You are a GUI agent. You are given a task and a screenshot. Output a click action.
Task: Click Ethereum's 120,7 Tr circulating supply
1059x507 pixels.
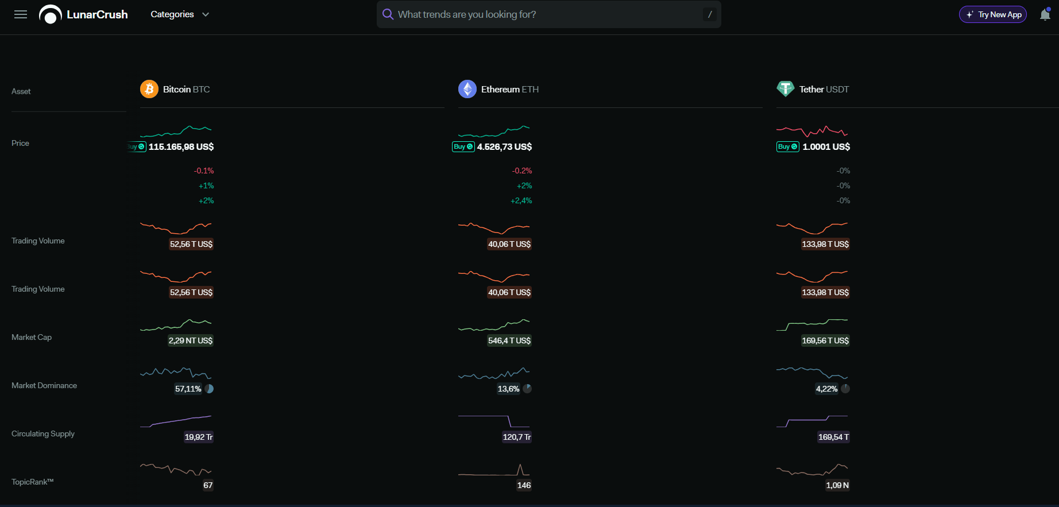coord(517,437)
